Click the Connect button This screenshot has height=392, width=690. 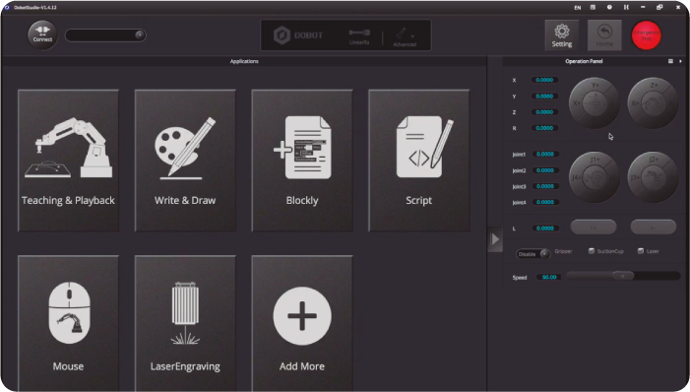[x=42, y=34]
